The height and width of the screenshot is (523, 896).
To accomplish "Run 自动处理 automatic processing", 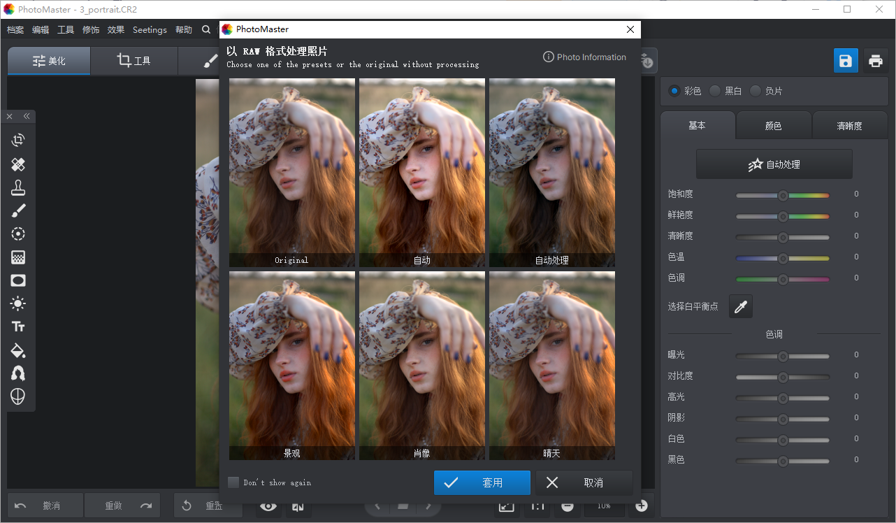I will pos(774,164).
